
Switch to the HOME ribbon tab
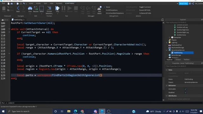coord(31,3)
